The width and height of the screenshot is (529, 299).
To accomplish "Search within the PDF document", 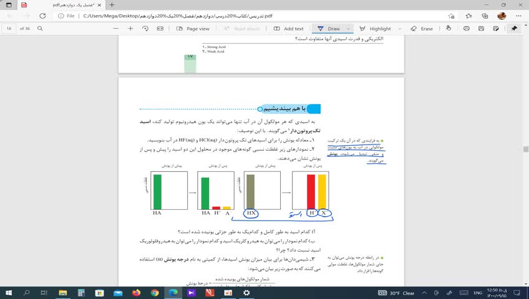I will point(40,29).
